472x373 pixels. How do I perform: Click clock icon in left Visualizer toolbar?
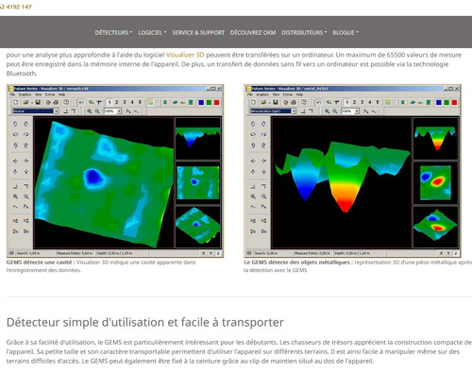coord(66,102)
